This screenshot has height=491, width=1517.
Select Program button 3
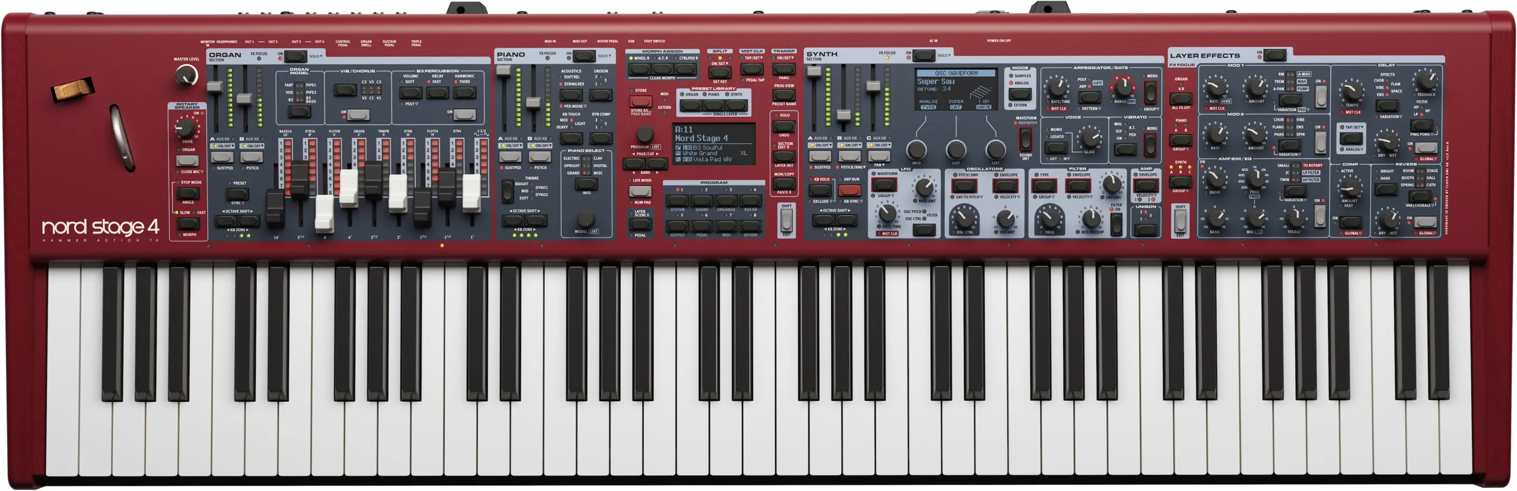coord(726,200)
